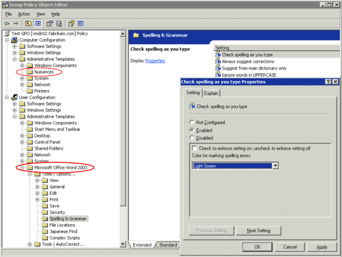342x257 pixels.
Task: Click the OK button
Action: click(257, 247)
